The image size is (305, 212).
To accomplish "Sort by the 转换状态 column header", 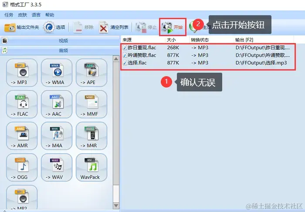I will click(212, 40).
